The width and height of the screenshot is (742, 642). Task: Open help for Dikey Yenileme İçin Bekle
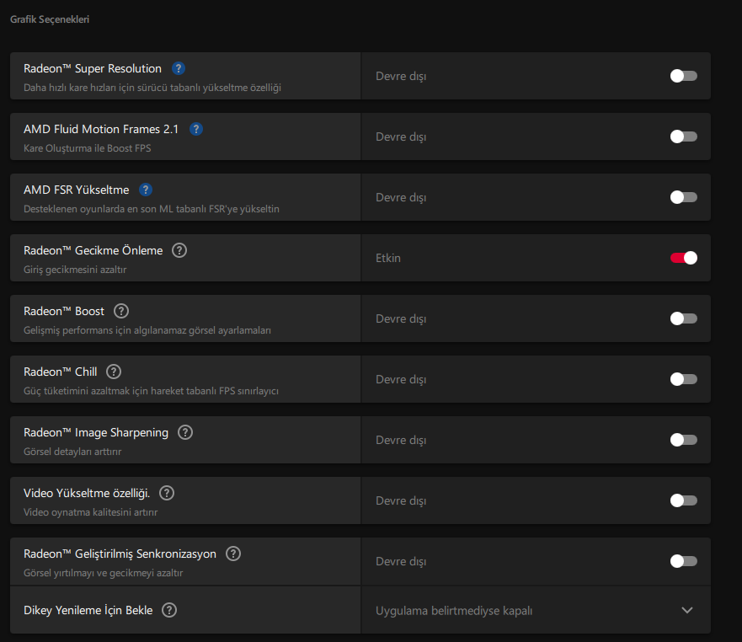tap(169, 610)
